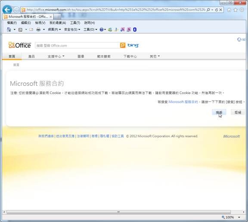Click the search magnifier in address bar
The height and width of the screenshot is (222, 248).
(x=208, y=10)
